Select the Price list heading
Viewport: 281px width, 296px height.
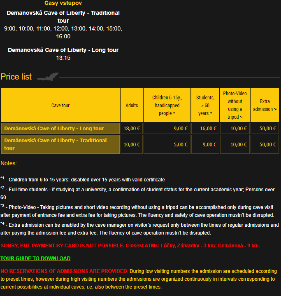(x=16, y=77)
